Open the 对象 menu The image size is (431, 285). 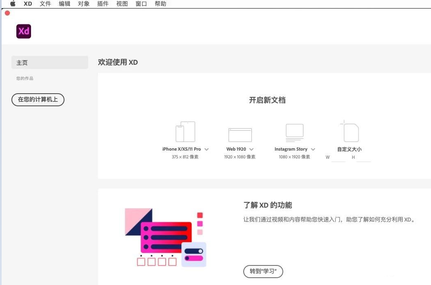(84, 4)
